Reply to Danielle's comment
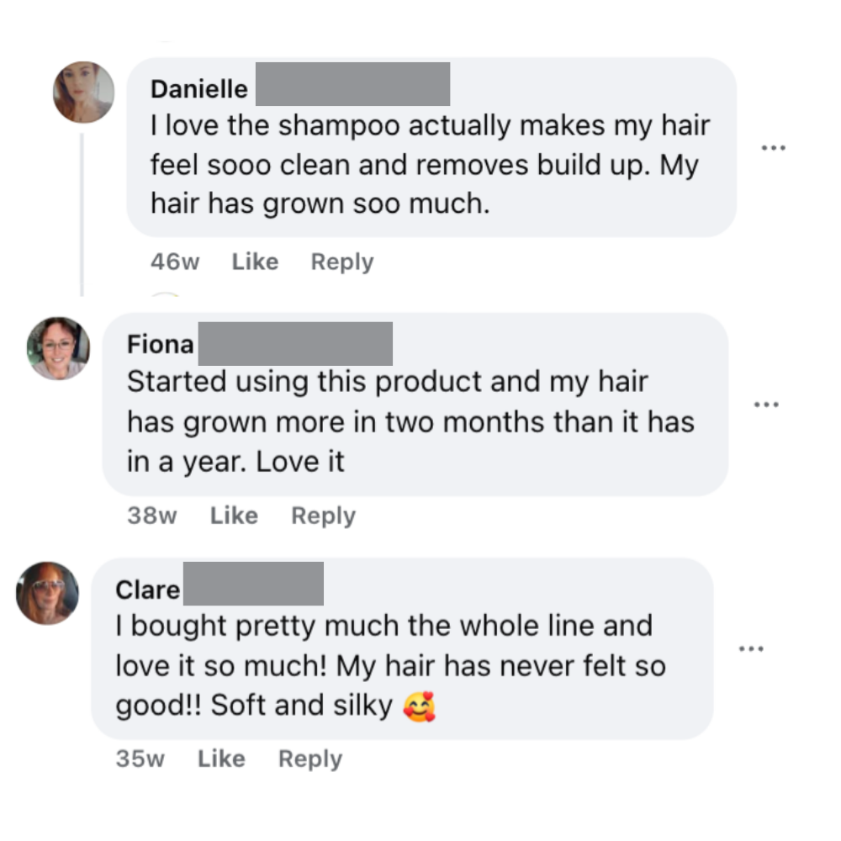 coord(341,262)
